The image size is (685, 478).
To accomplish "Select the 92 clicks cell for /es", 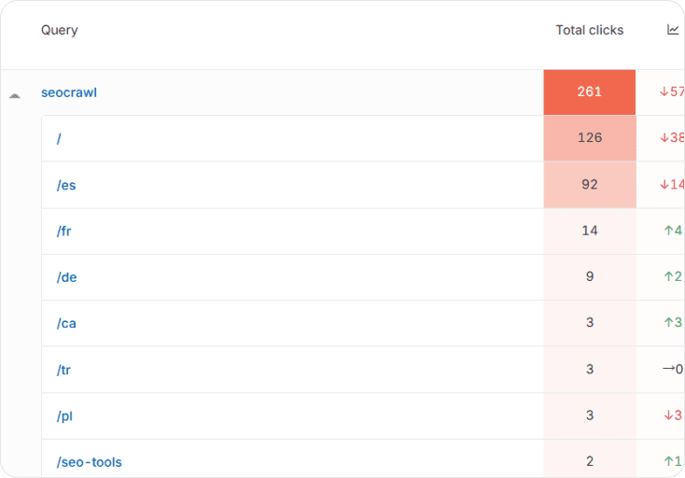I will point(590,184).
